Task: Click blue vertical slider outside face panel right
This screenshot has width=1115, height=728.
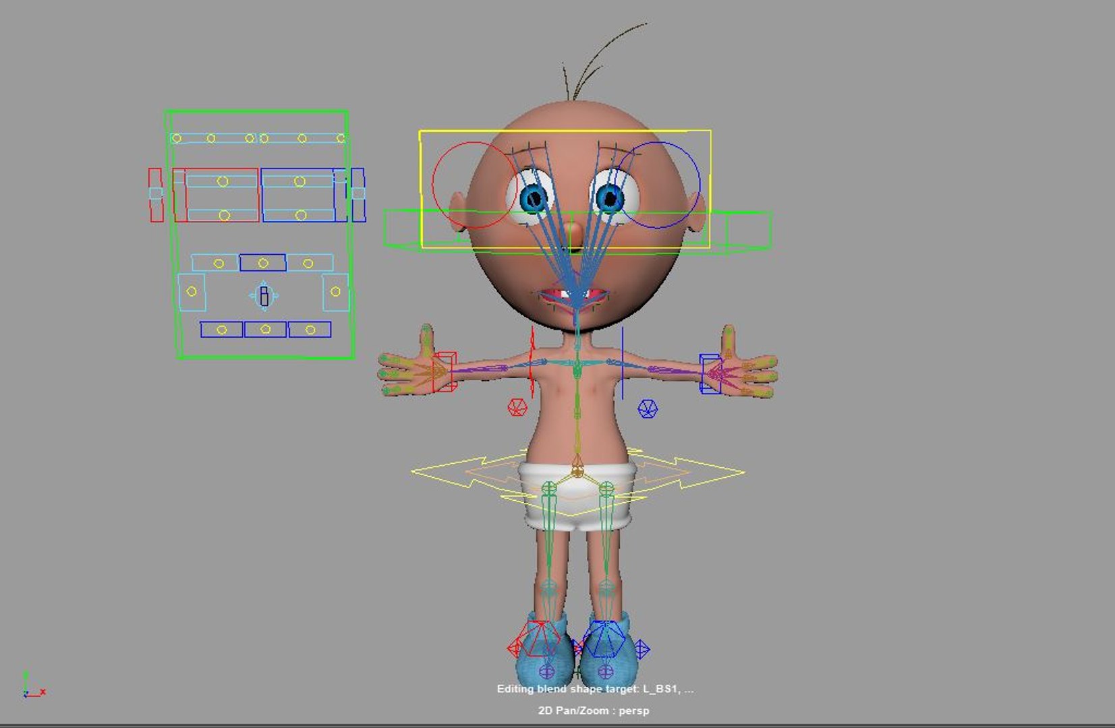Action: 358,195
